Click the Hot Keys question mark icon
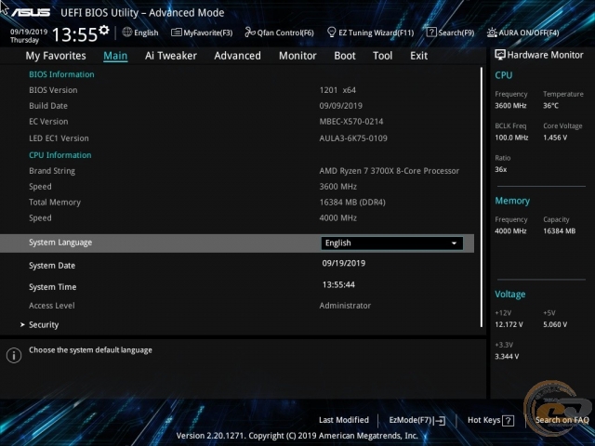The width and height of the screenshot is (595, 446). click(x=508, y=420)
